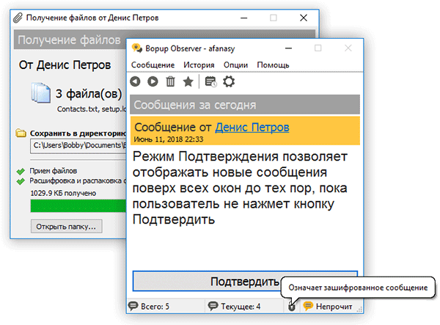
Task: Click the paperclip icon in file transfer window title
Action: click(x=18, y=18)
